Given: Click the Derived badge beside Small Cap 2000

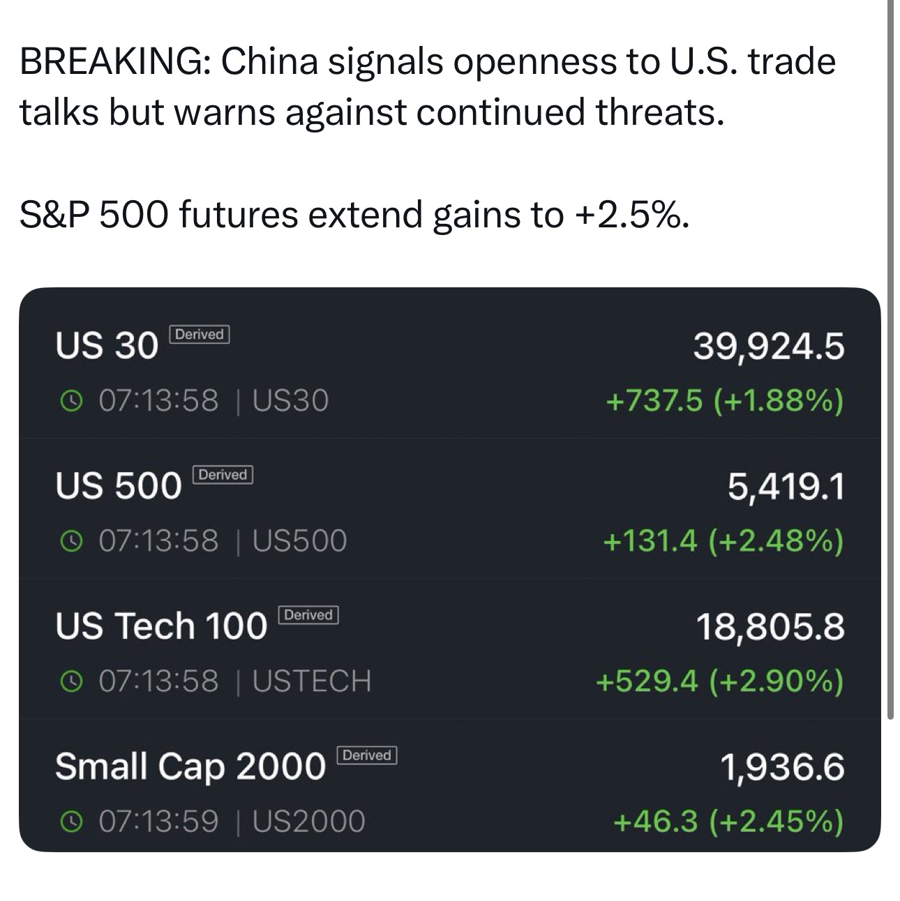Looking at the screenshot, I should pos(367,755).
